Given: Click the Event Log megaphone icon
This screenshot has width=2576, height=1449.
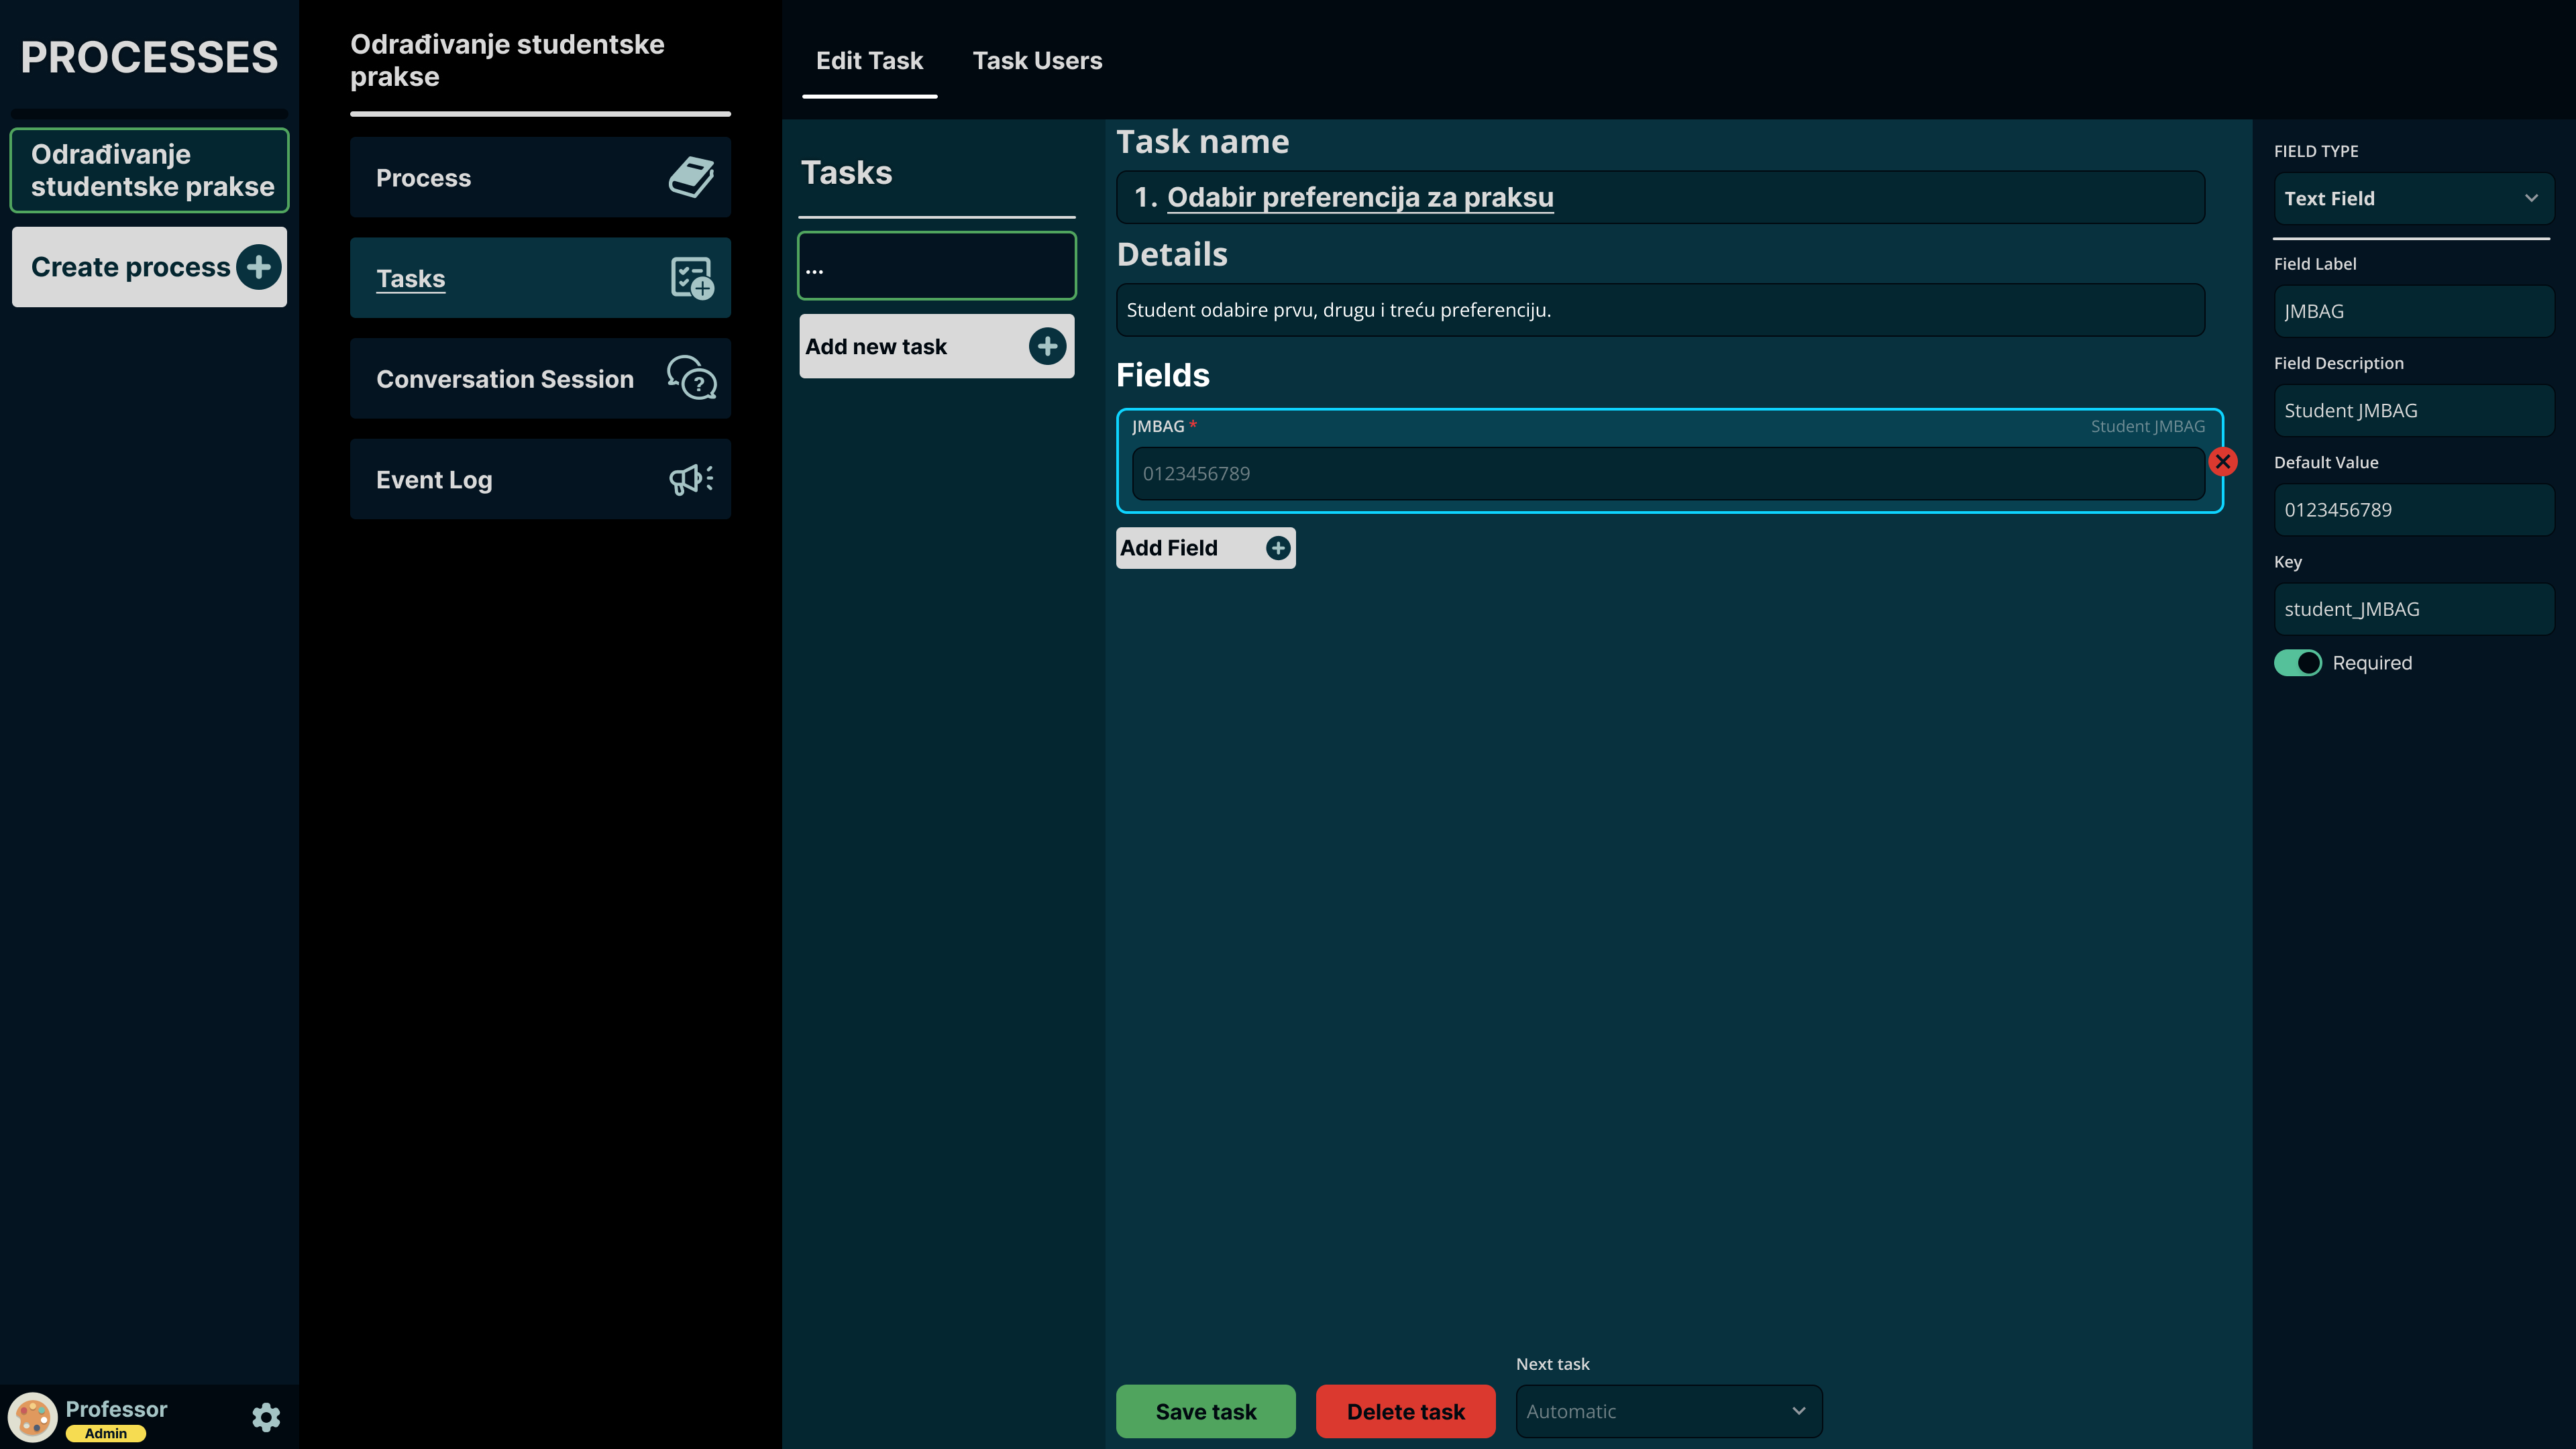Looking at the screenshot, I should click(691, 479).
